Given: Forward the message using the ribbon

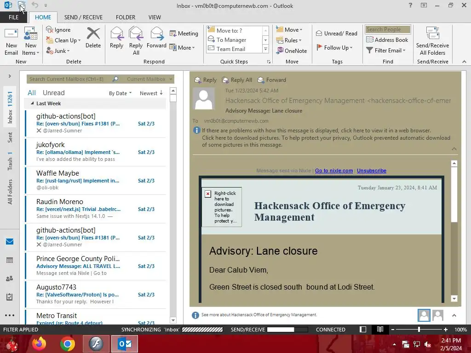Looking at the screenshot, I should coord(156,38).
